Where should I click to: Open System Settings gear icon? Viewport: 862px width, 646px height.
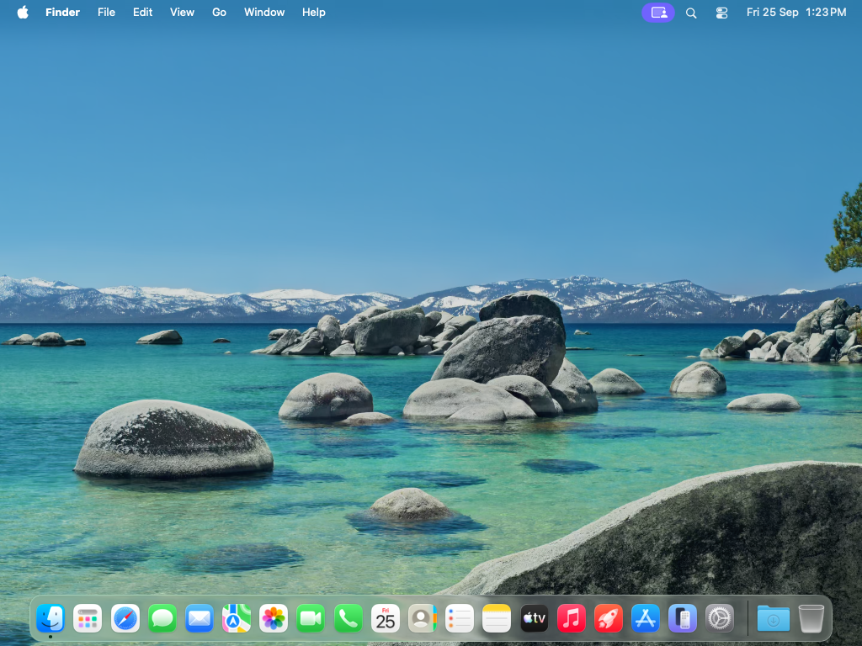point(720,618)
